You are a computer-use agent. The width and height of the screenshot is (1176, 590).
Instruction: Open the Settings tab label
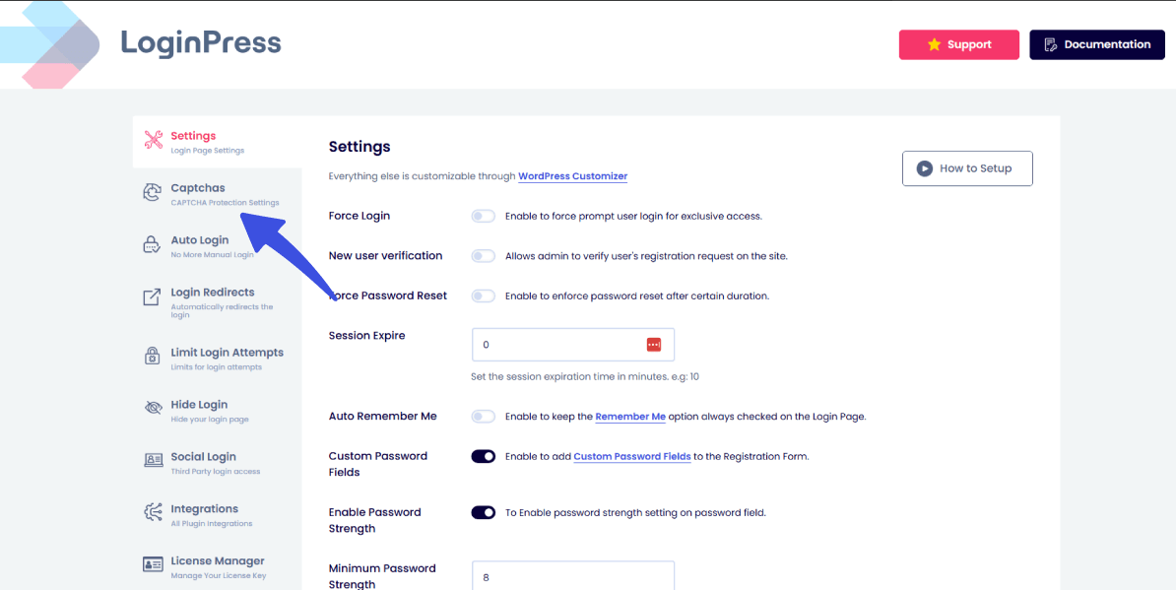click(x=193, y=136)
